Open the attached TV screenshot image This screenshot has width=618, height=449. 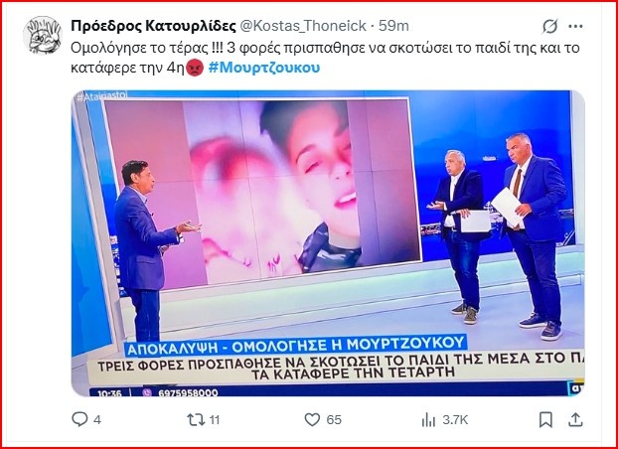tap(328, 243)
